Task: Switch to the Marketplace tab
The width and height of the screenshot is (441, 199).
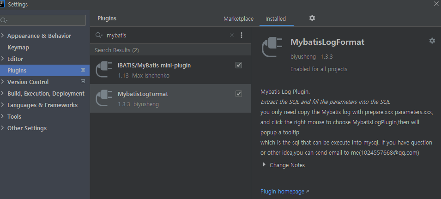Action: click(x=238, y=19)
